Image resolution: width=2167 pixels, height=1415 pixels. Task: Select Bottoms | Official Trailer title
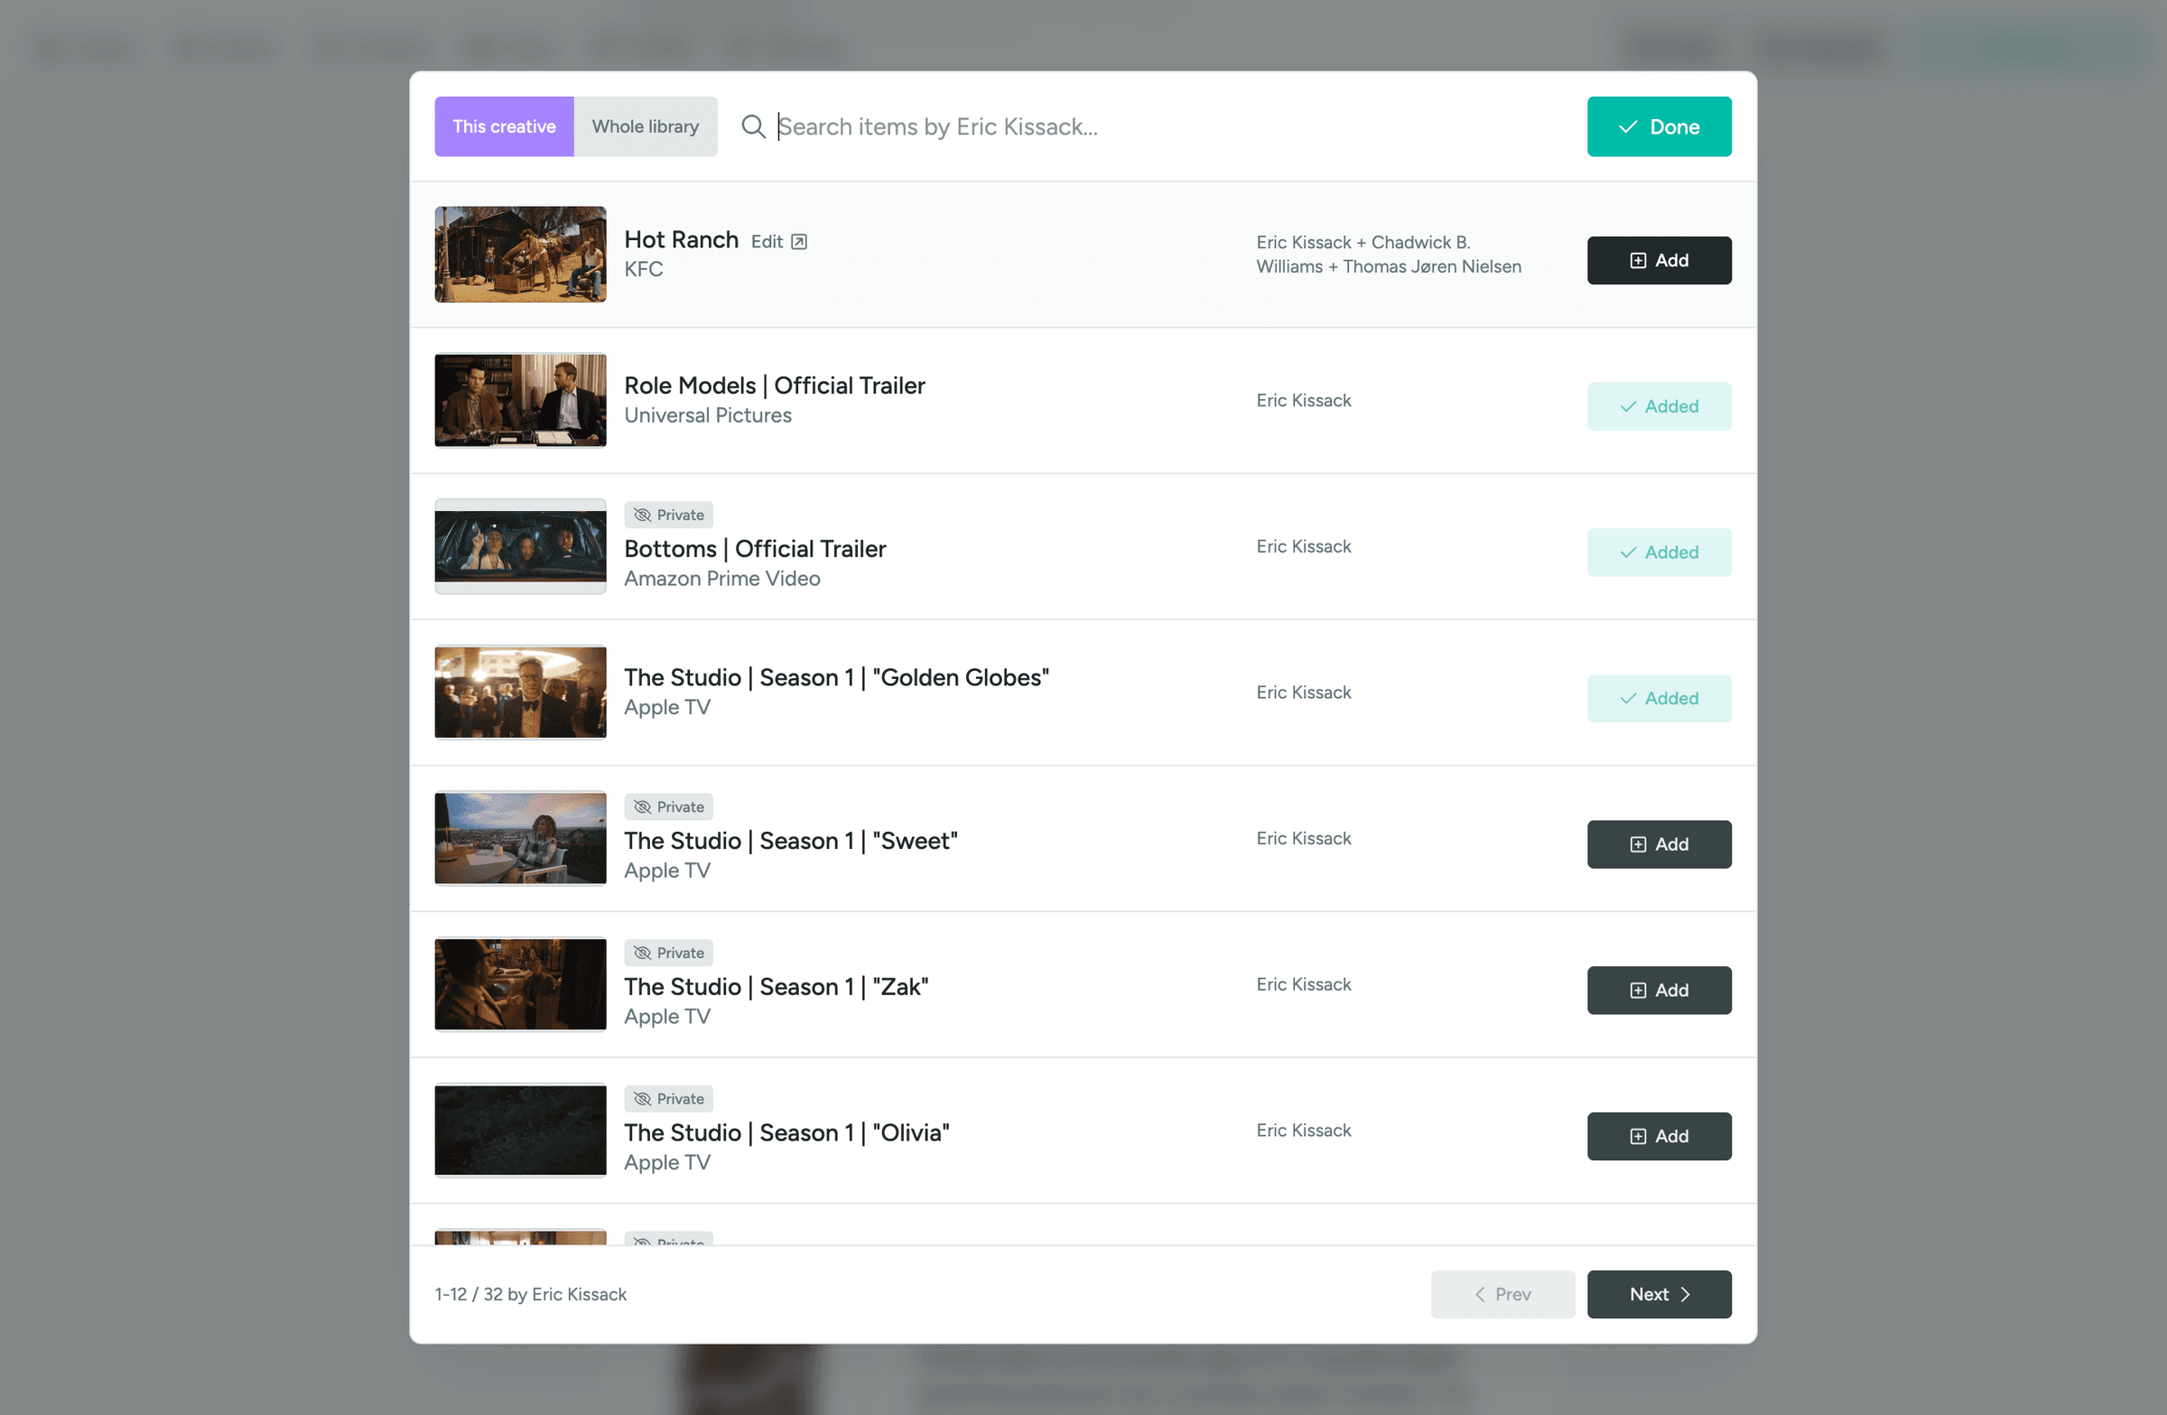tap(755, 549)
